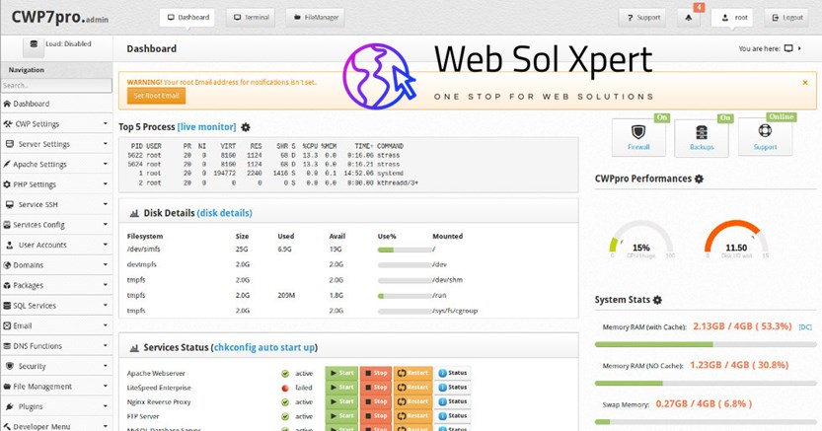Open DNS Functions sidebar item
The width and height of the screenshot is (822, 431).
pyautogui.click(x=56, y=345)
